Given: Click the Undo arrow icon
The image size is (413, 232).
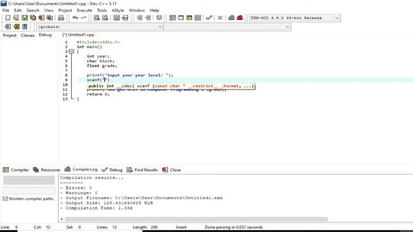Looking at the screenshot, I should pos(76,17).
